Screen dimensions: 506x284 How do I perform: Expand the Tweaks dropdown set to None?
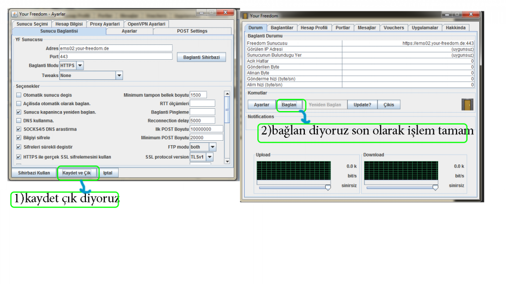119,75
